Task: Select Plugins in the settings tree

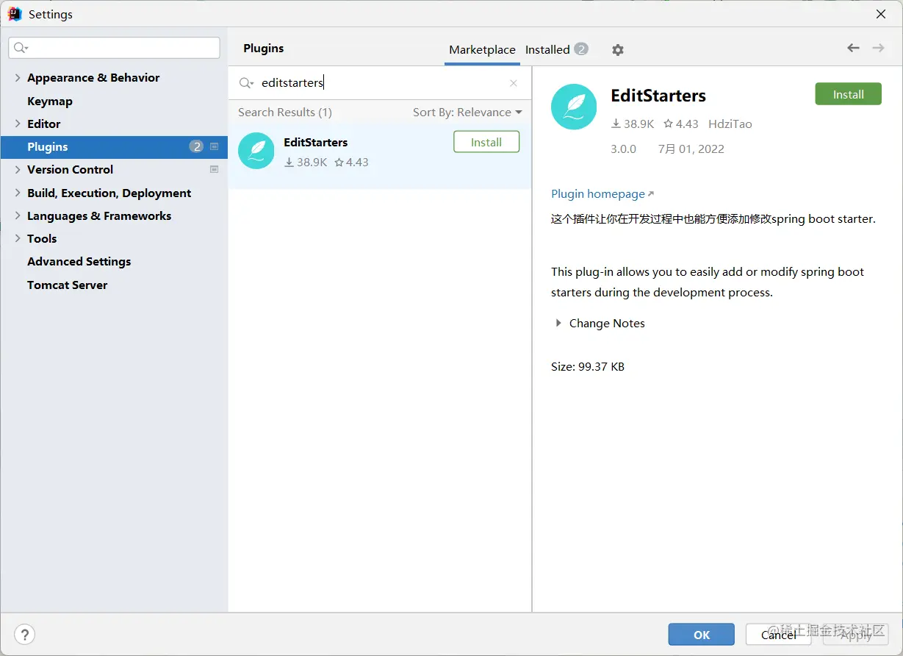Action: (x=114, y=147)
